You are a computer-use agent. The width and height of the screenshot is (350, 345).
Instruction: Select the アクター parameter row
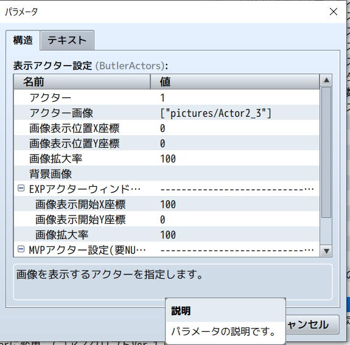[x=167, y=97]
